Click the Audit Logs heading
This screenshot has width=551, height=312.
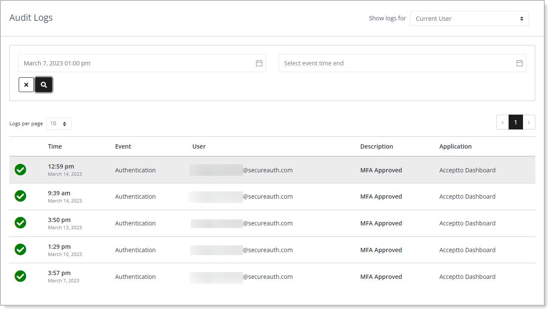point(31,18)
